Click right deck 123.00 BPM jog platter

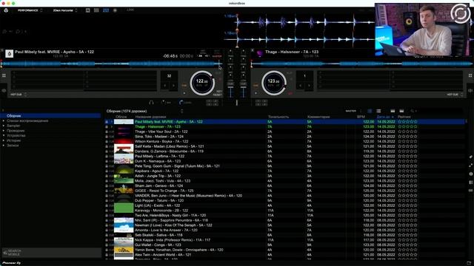pos(274,83)
